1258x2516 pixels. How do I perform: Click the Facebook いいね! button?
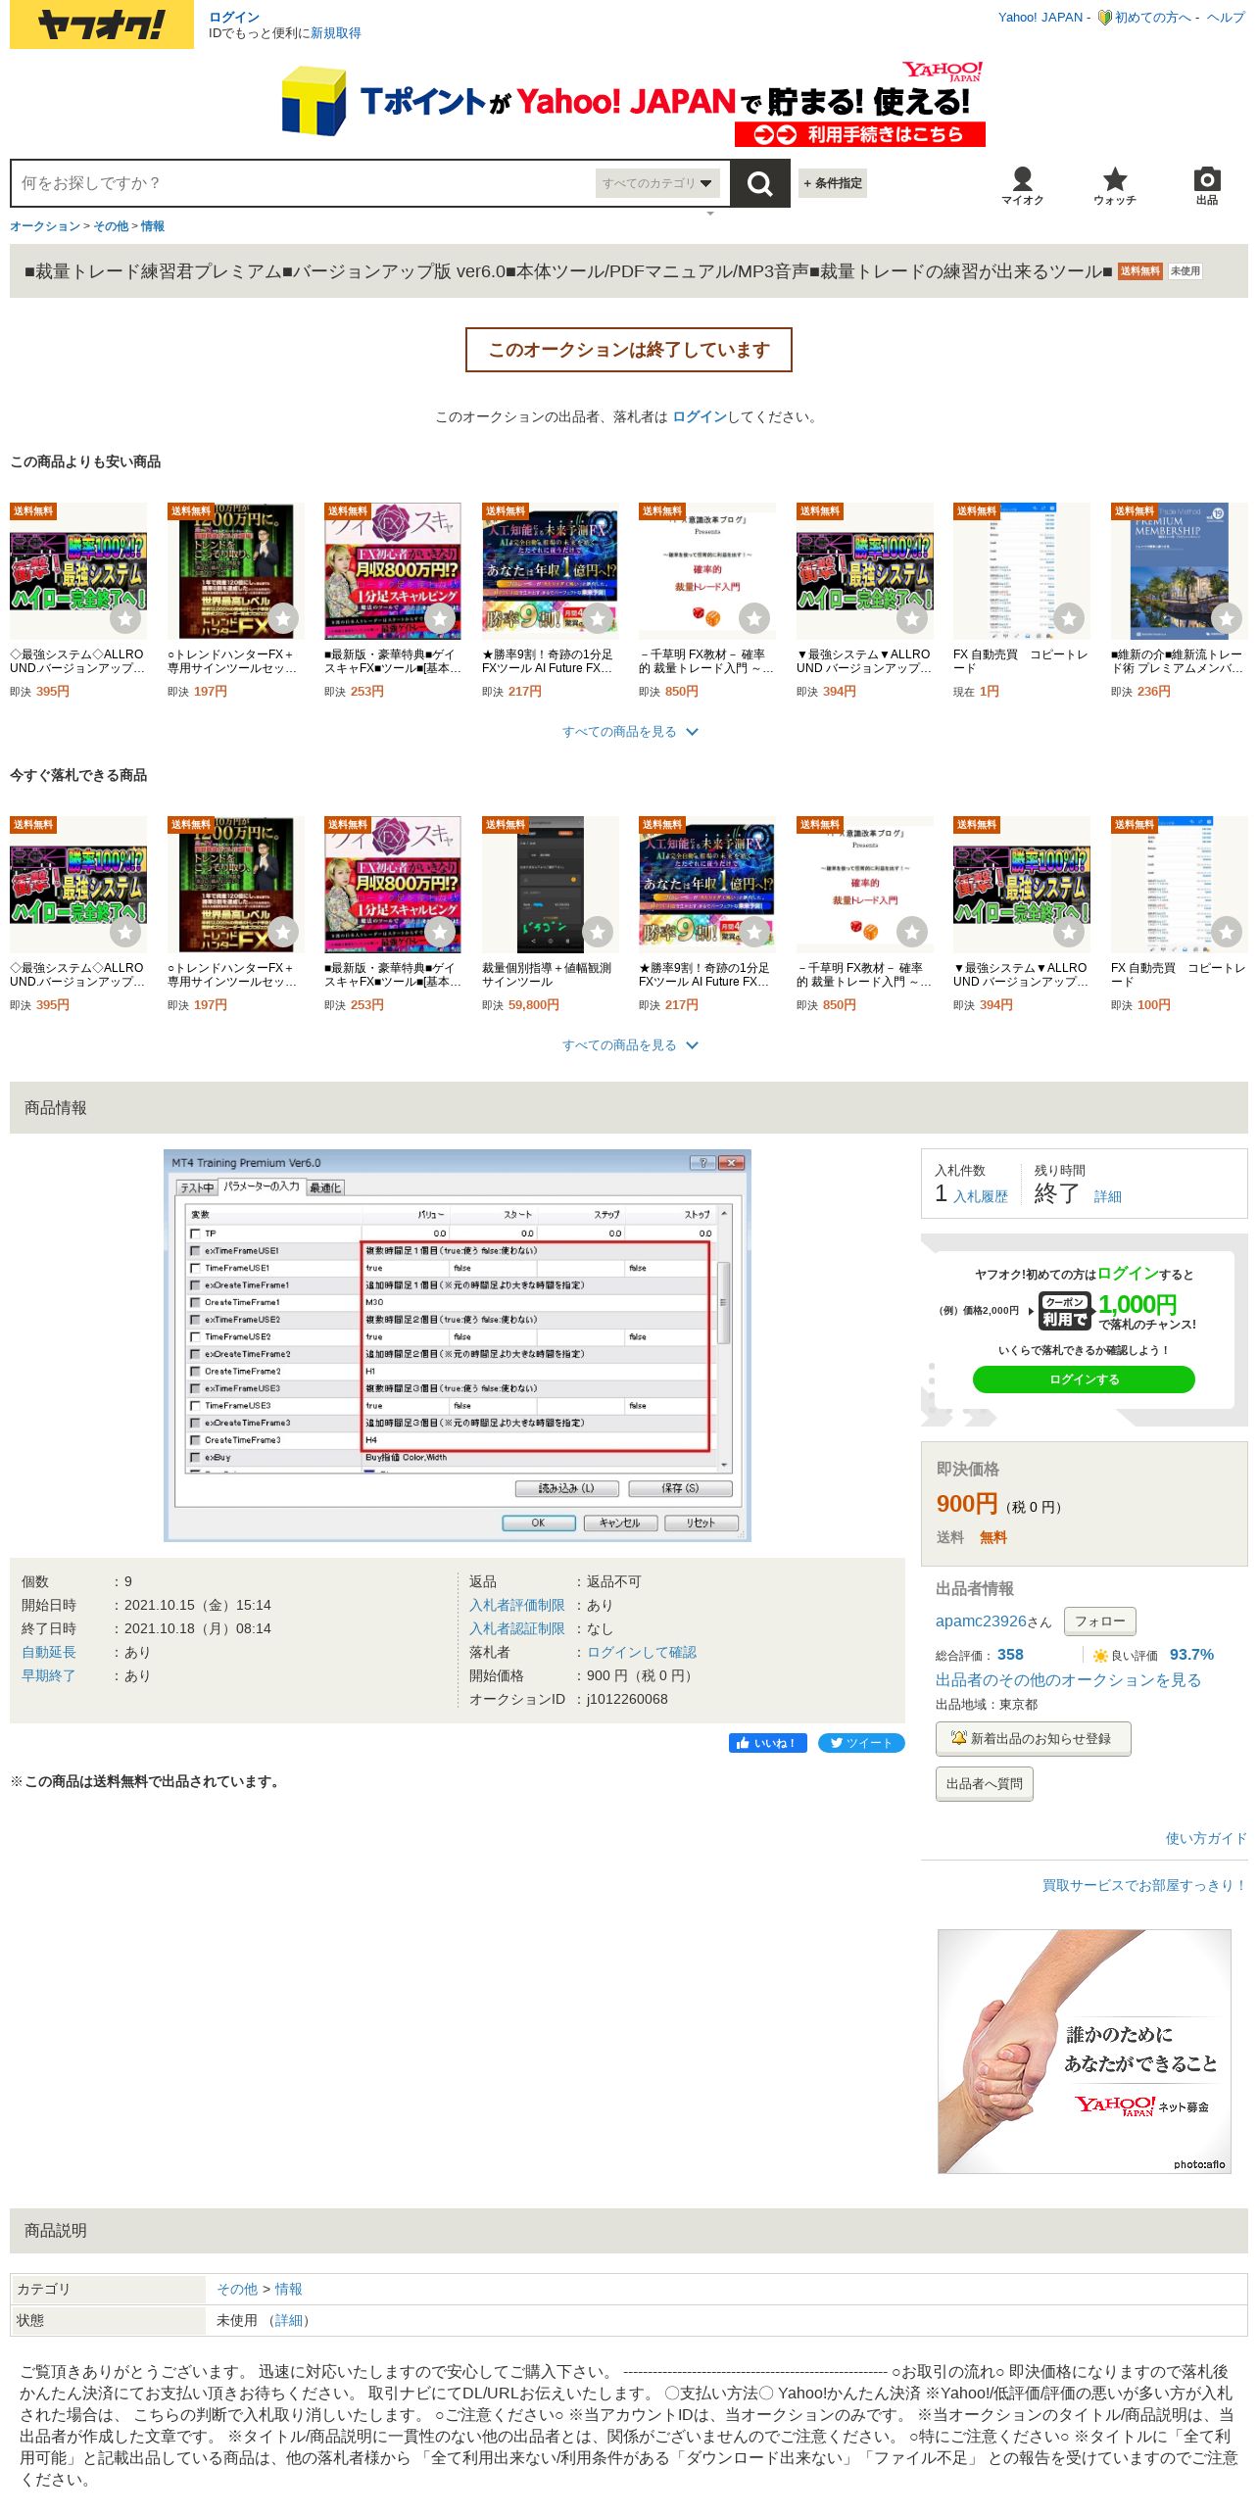pos(768,1743)
